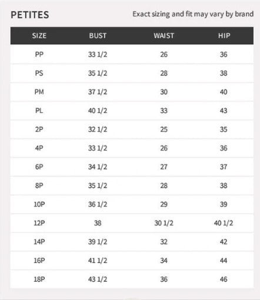
Task: Click the 2P size row label
Action: pyautogui.click(x=39, y=129)
